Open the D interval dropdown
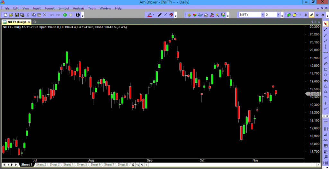329x169 pixels. [278, 15]
